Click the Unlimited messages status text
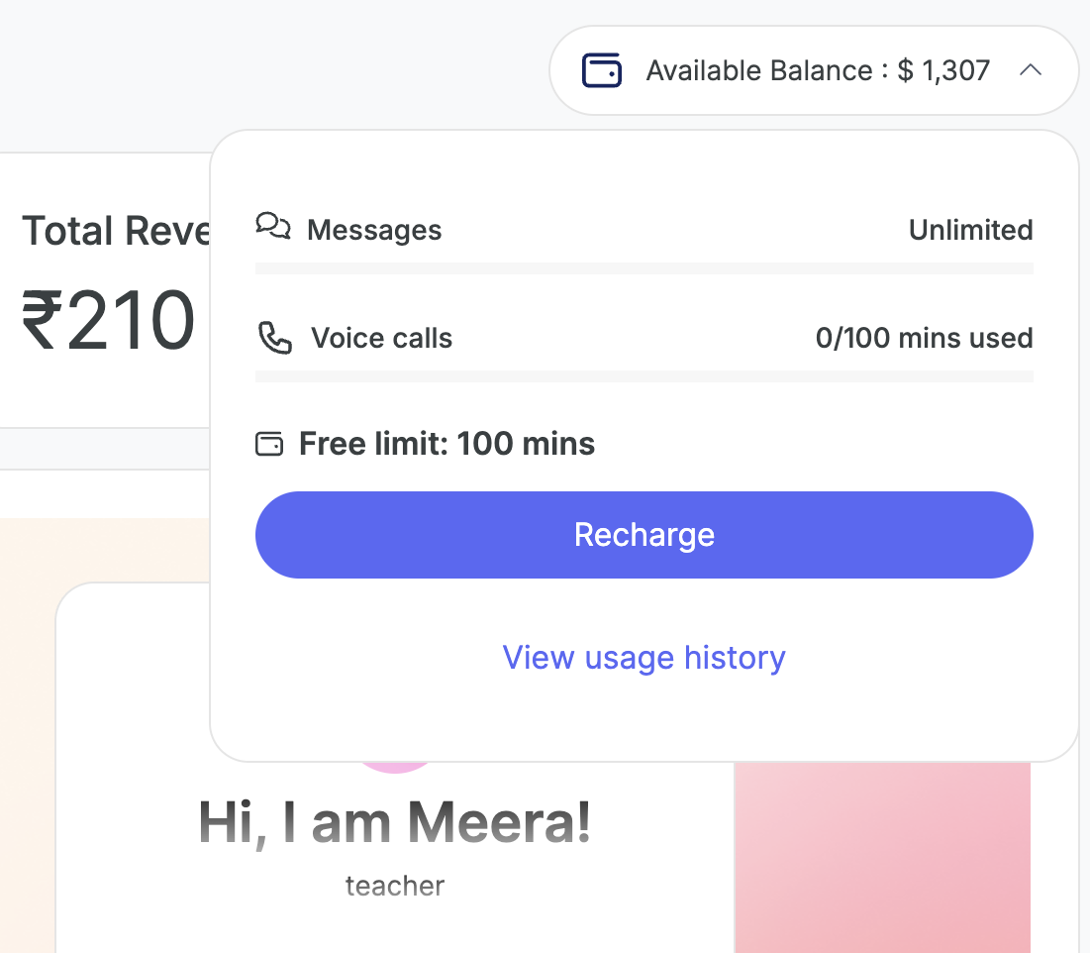 coord(970,230)
